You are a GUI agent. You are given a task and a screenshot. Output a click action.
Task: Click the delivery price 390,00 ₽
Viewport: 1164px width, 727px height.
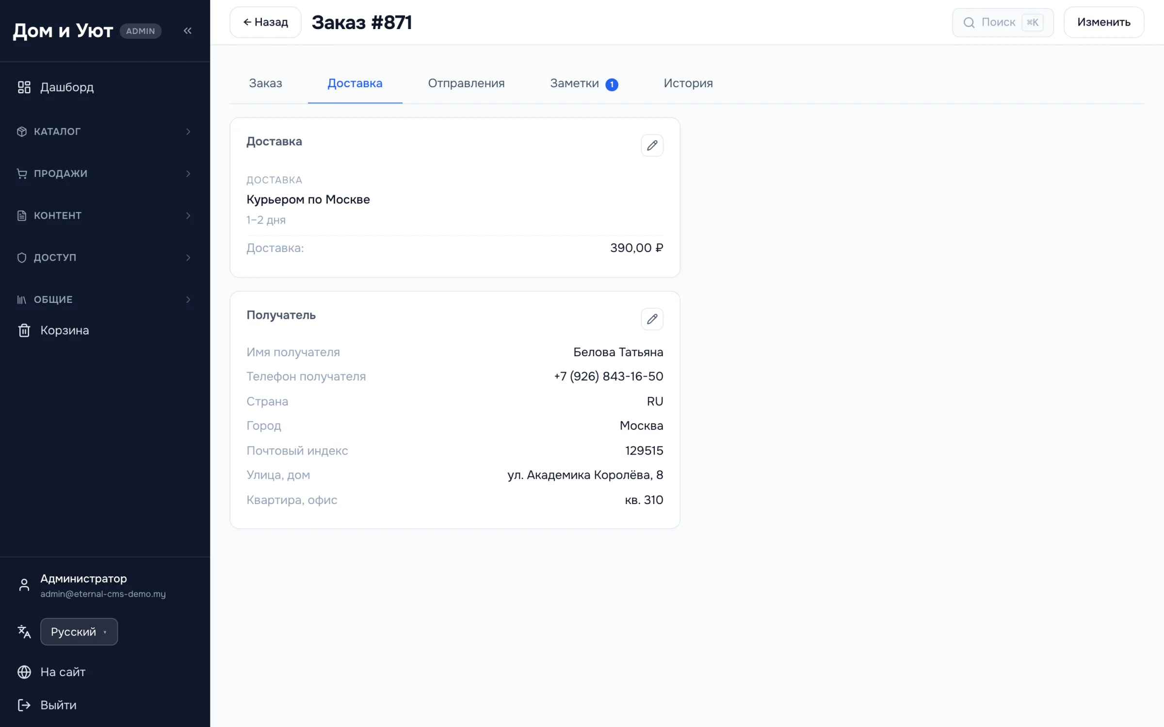click(x=636, y=248)
